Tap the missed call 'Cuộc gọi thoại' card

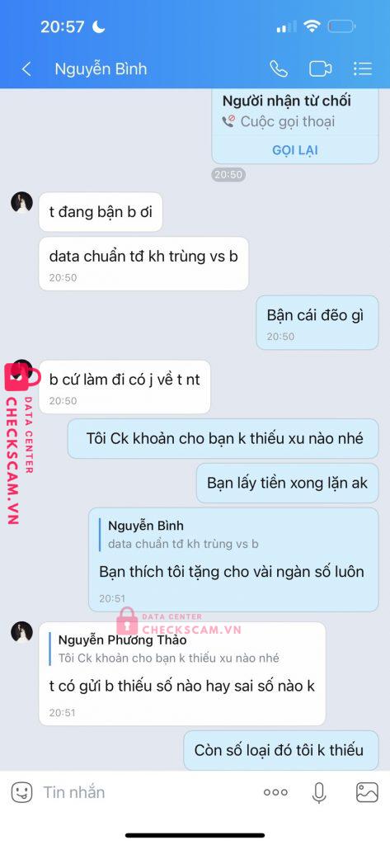pos(294,127)
